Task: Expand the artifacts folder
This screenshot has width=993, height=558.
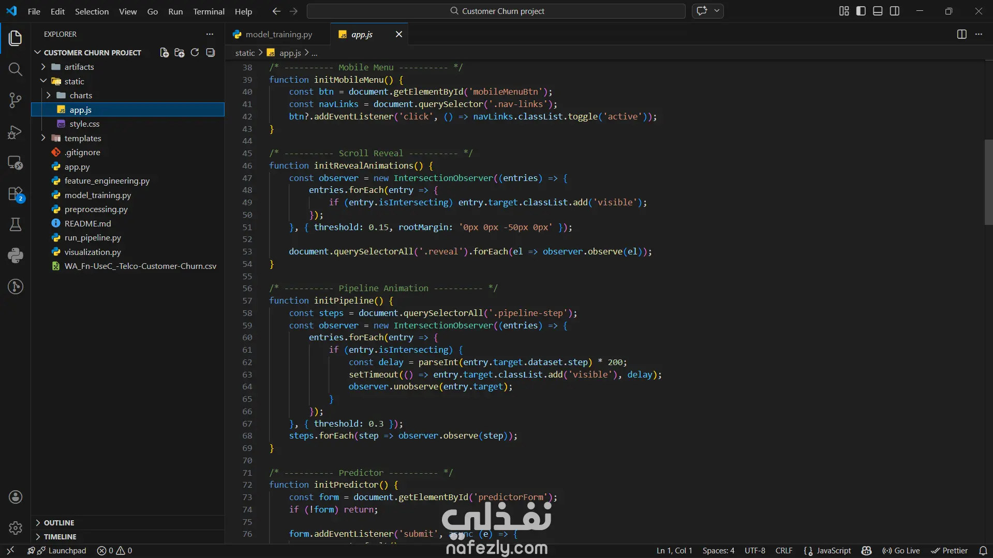Action: click(128, 67)
